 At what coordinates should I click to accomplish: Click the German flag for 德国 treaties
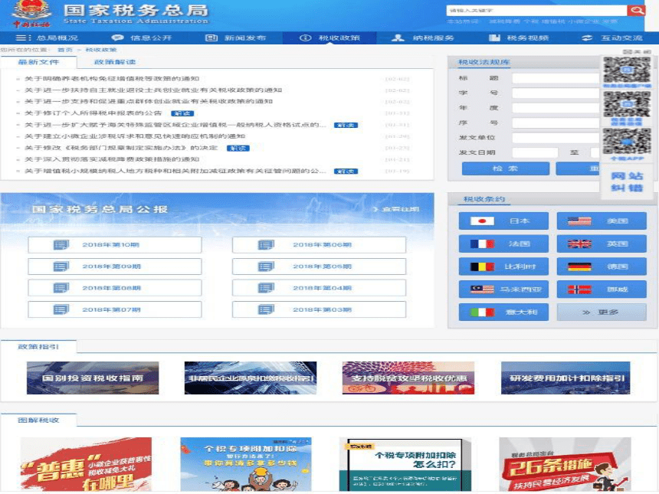pos(579,267)
